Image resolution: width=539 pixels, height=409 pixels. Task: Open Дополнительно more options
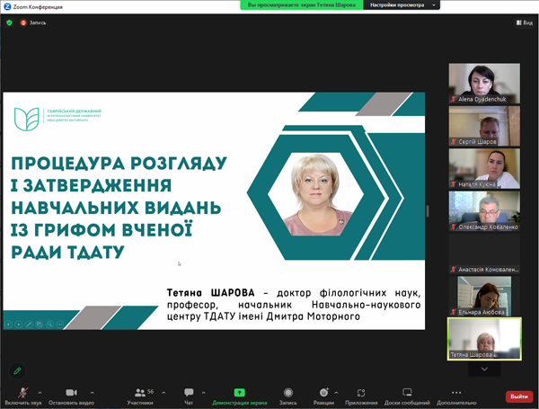tap(456, 396)
